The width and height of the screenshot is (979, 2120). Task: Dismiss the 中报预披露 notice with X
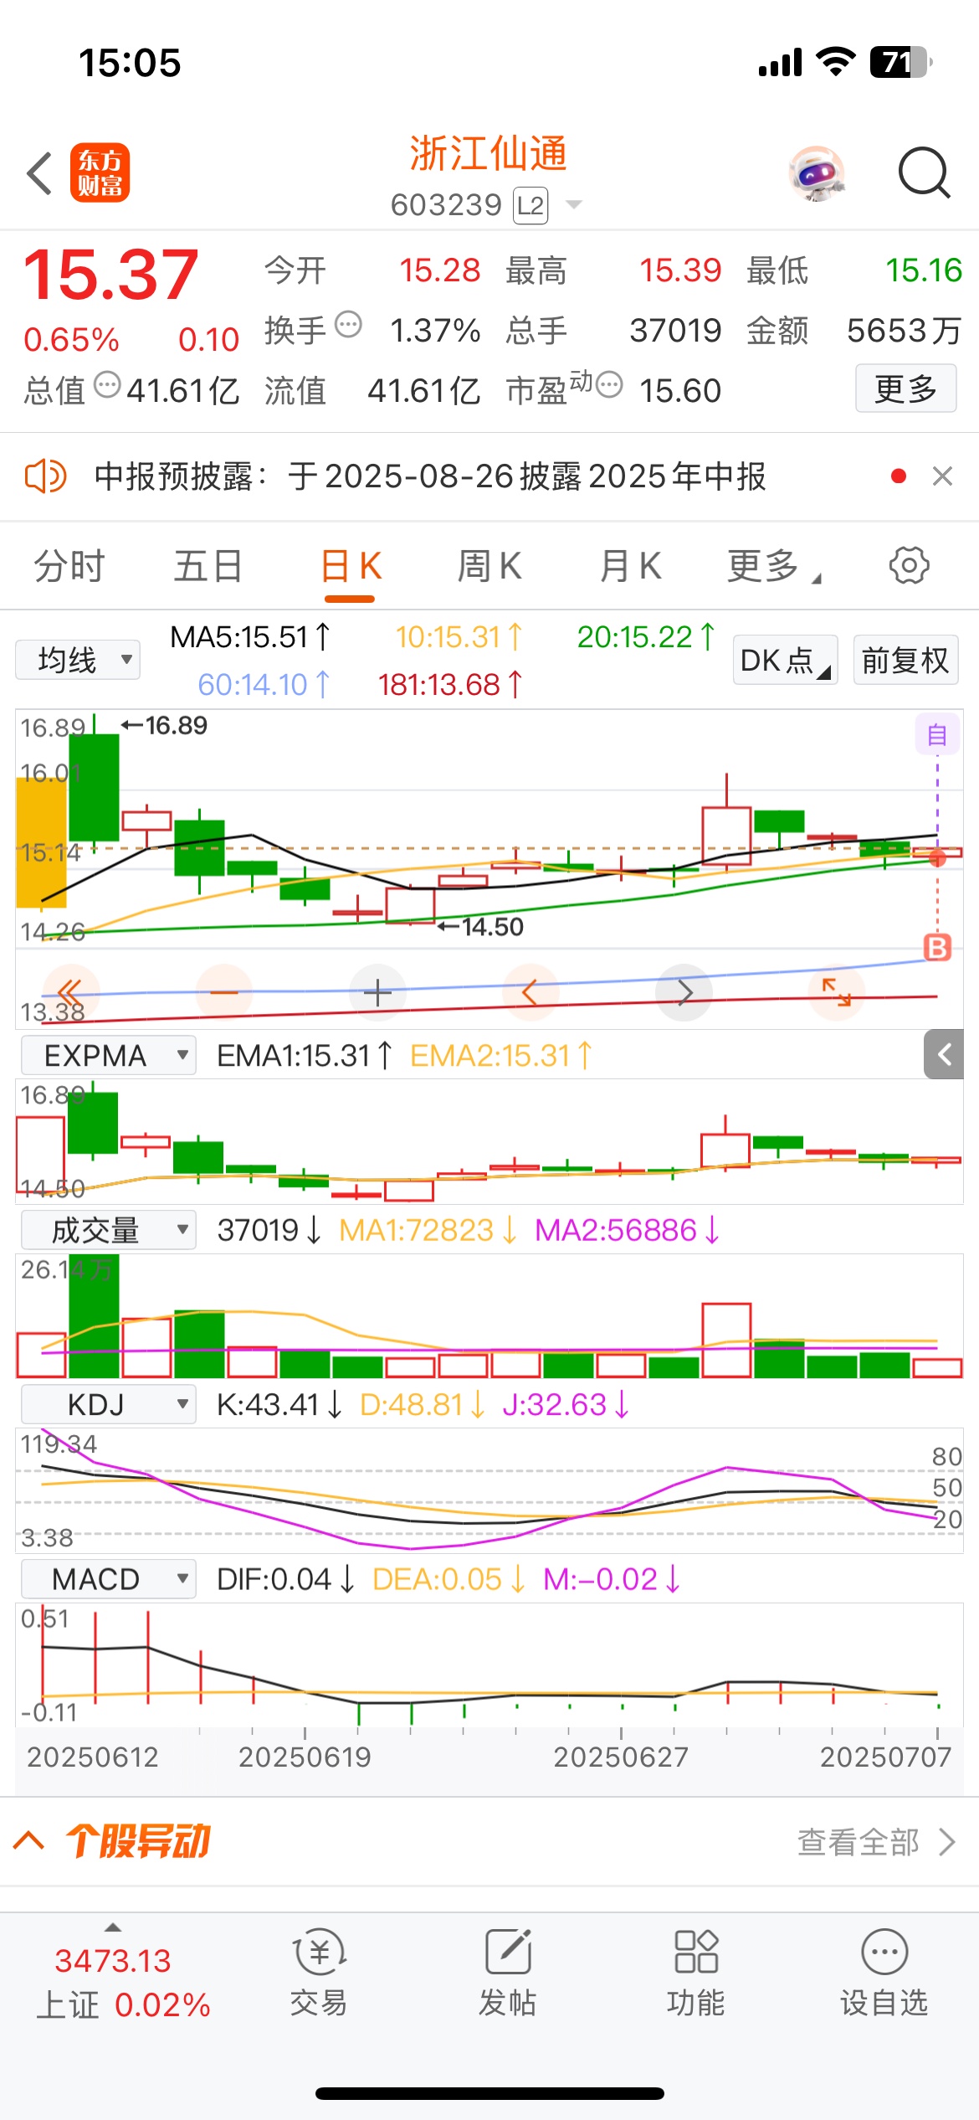[x=942, y=476]
